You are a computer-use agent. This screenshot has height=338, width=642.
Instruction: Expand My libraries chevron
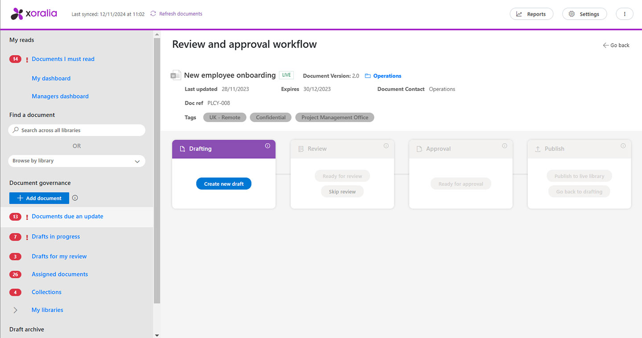pos(16,310)
